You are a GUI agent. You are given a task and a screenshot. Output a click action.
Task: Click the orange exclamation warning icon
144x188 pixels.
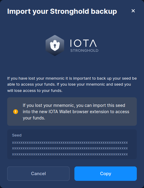click(x=16, y=112)
